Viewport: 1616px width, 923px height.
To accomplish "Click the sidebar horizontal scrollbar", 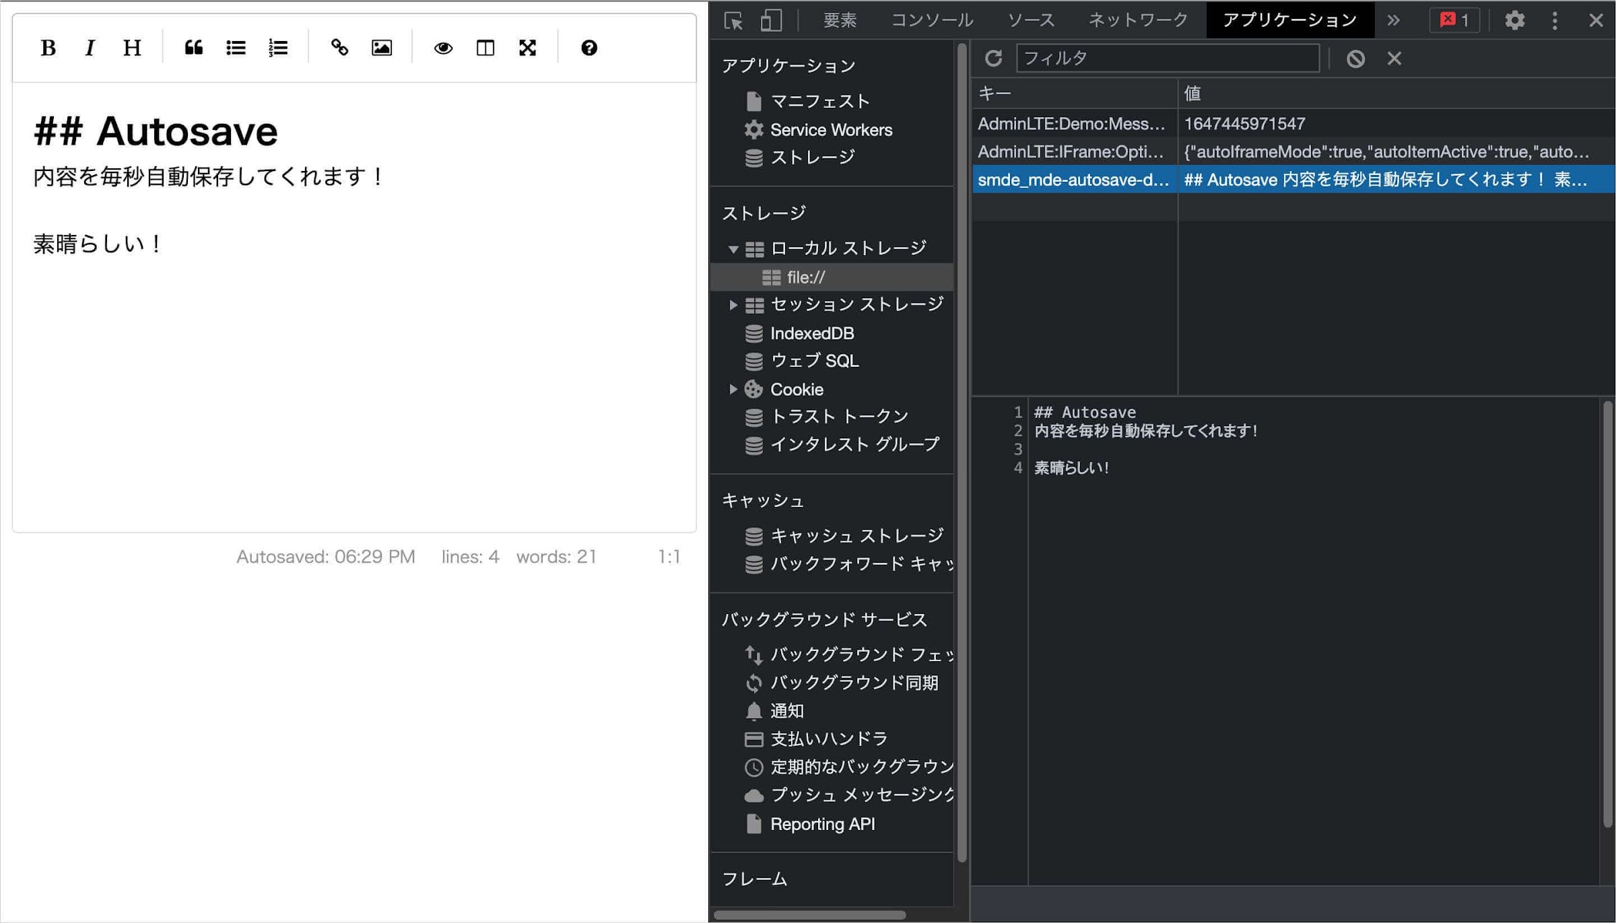I will pos(809,915).
